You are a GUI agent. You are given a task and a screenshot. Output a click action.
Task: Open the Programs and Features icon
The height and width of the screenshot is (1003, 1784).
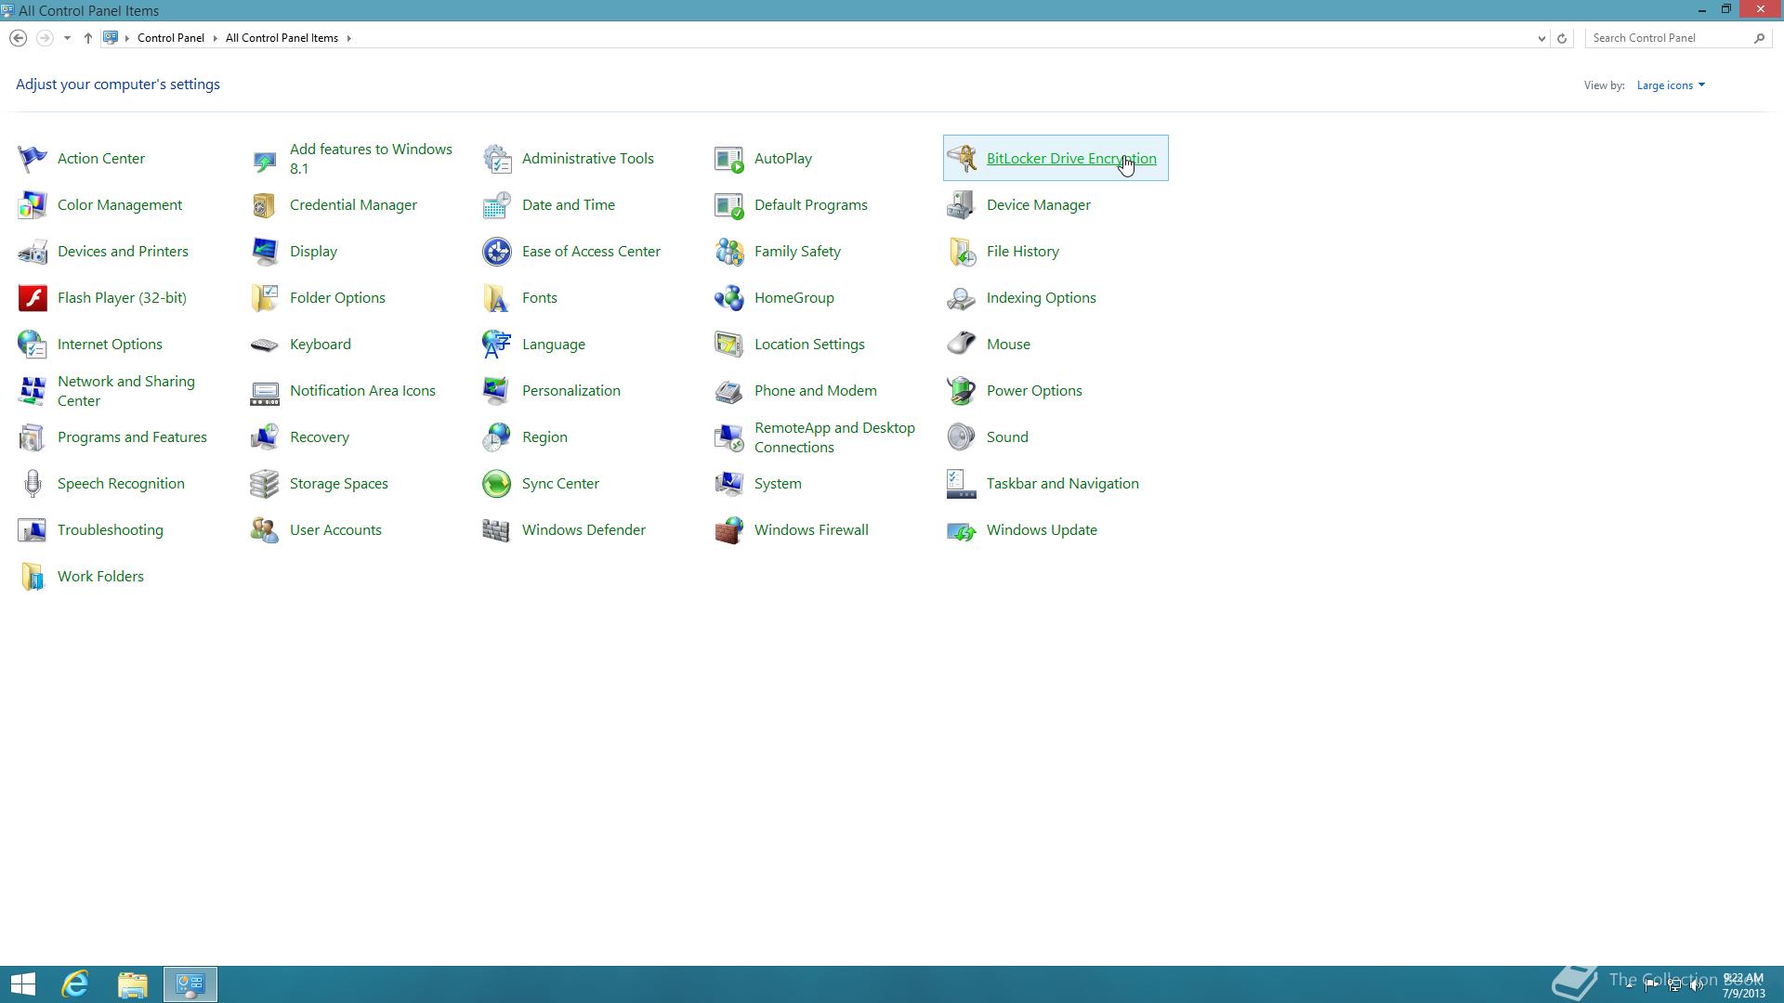[x=33, y=437]
